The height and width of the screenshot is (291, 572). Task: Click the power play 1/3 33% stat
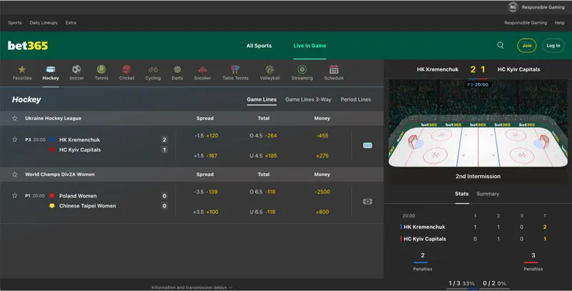point(461,283)
